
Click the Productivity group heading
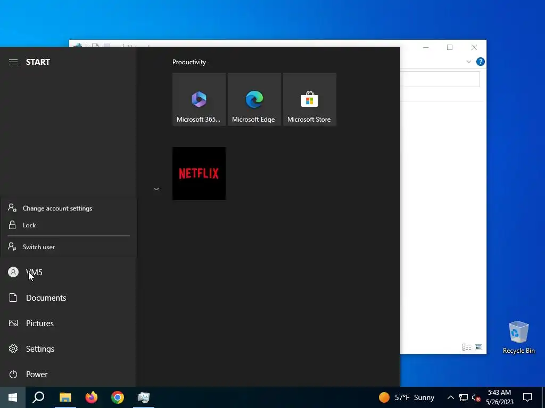coord(189,62)
